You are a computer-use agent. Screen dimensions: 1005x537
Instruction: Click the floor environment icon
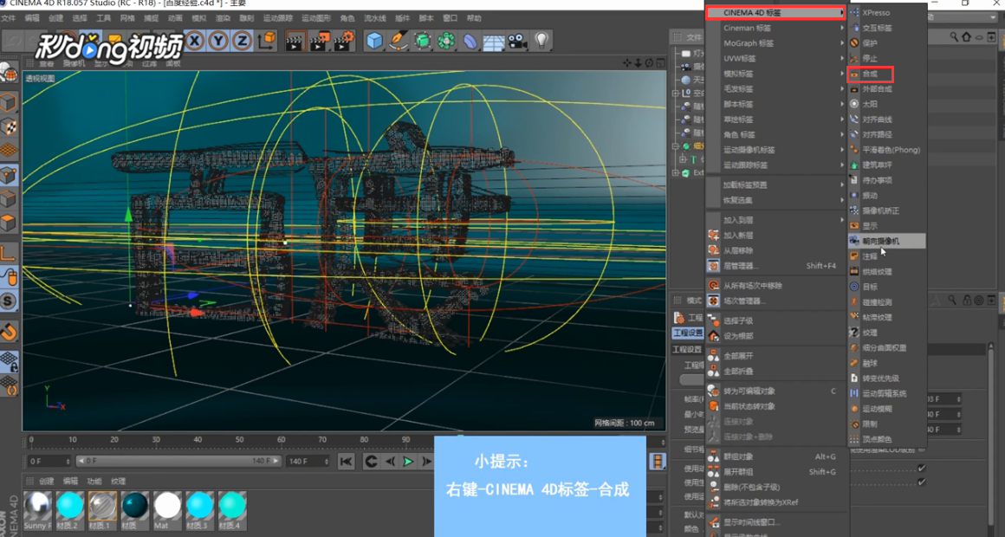pos(494,41)
